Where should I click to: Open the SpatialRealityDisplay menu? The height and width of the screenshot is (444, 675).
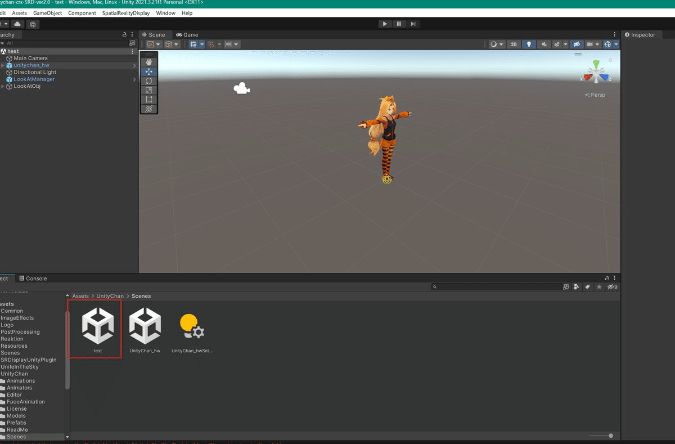[x=125, y=13]
